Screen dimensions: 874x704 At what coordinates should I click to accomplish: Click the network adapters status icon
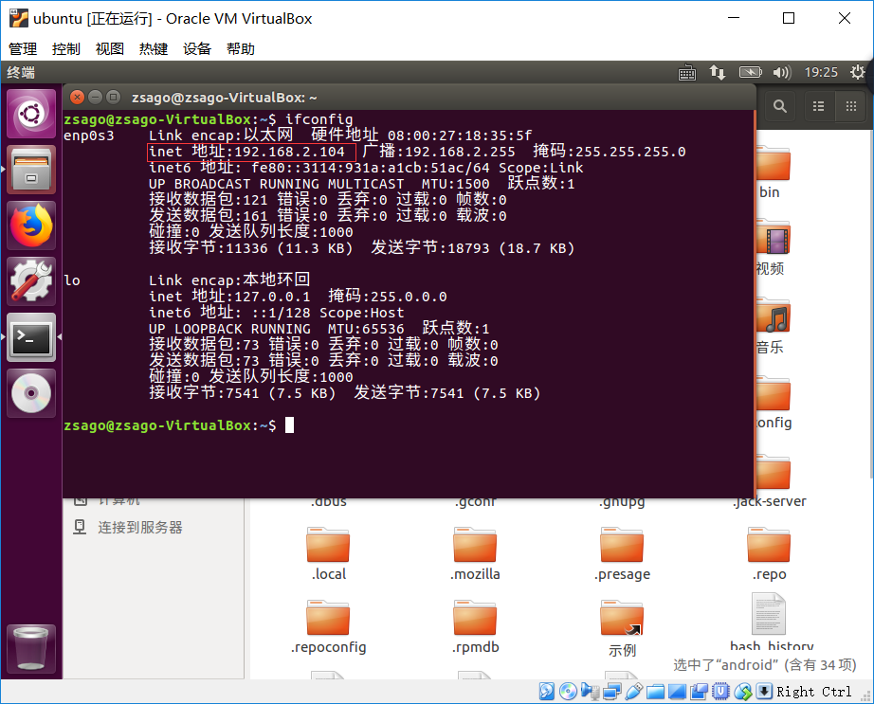[x=612, y=691]
